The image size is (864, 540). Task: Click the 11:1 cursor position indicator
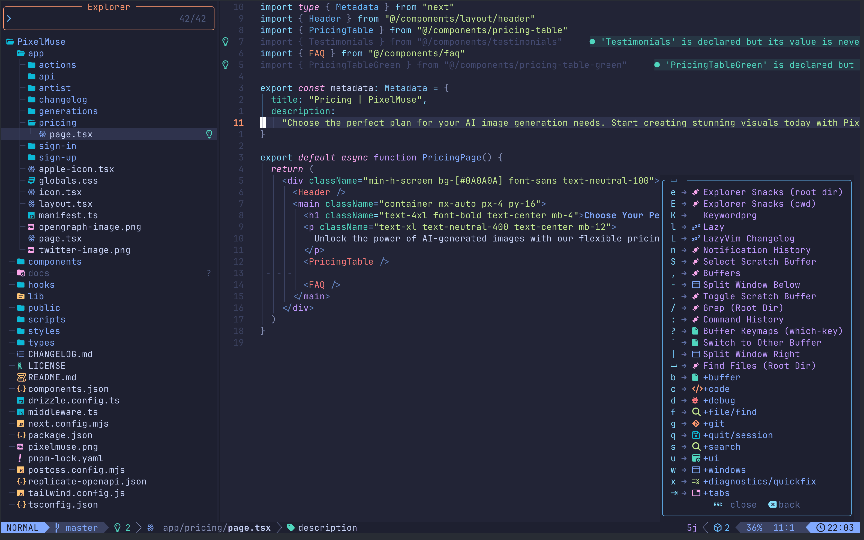784,527
